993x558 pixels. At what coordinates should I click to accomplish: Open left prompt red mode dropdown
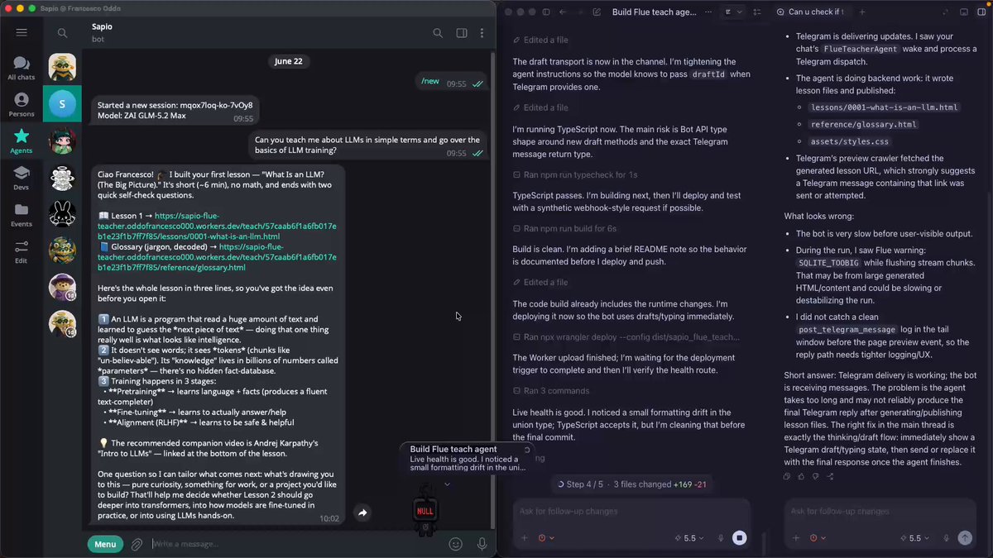coord(546,538)
